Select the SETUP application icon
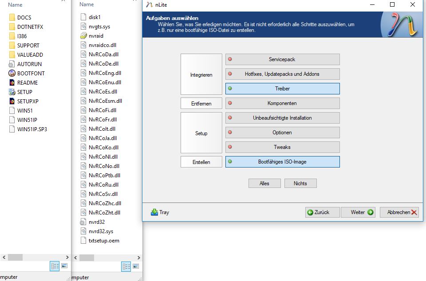This screenshot has width=426, height=281. [x=12, y=92]
